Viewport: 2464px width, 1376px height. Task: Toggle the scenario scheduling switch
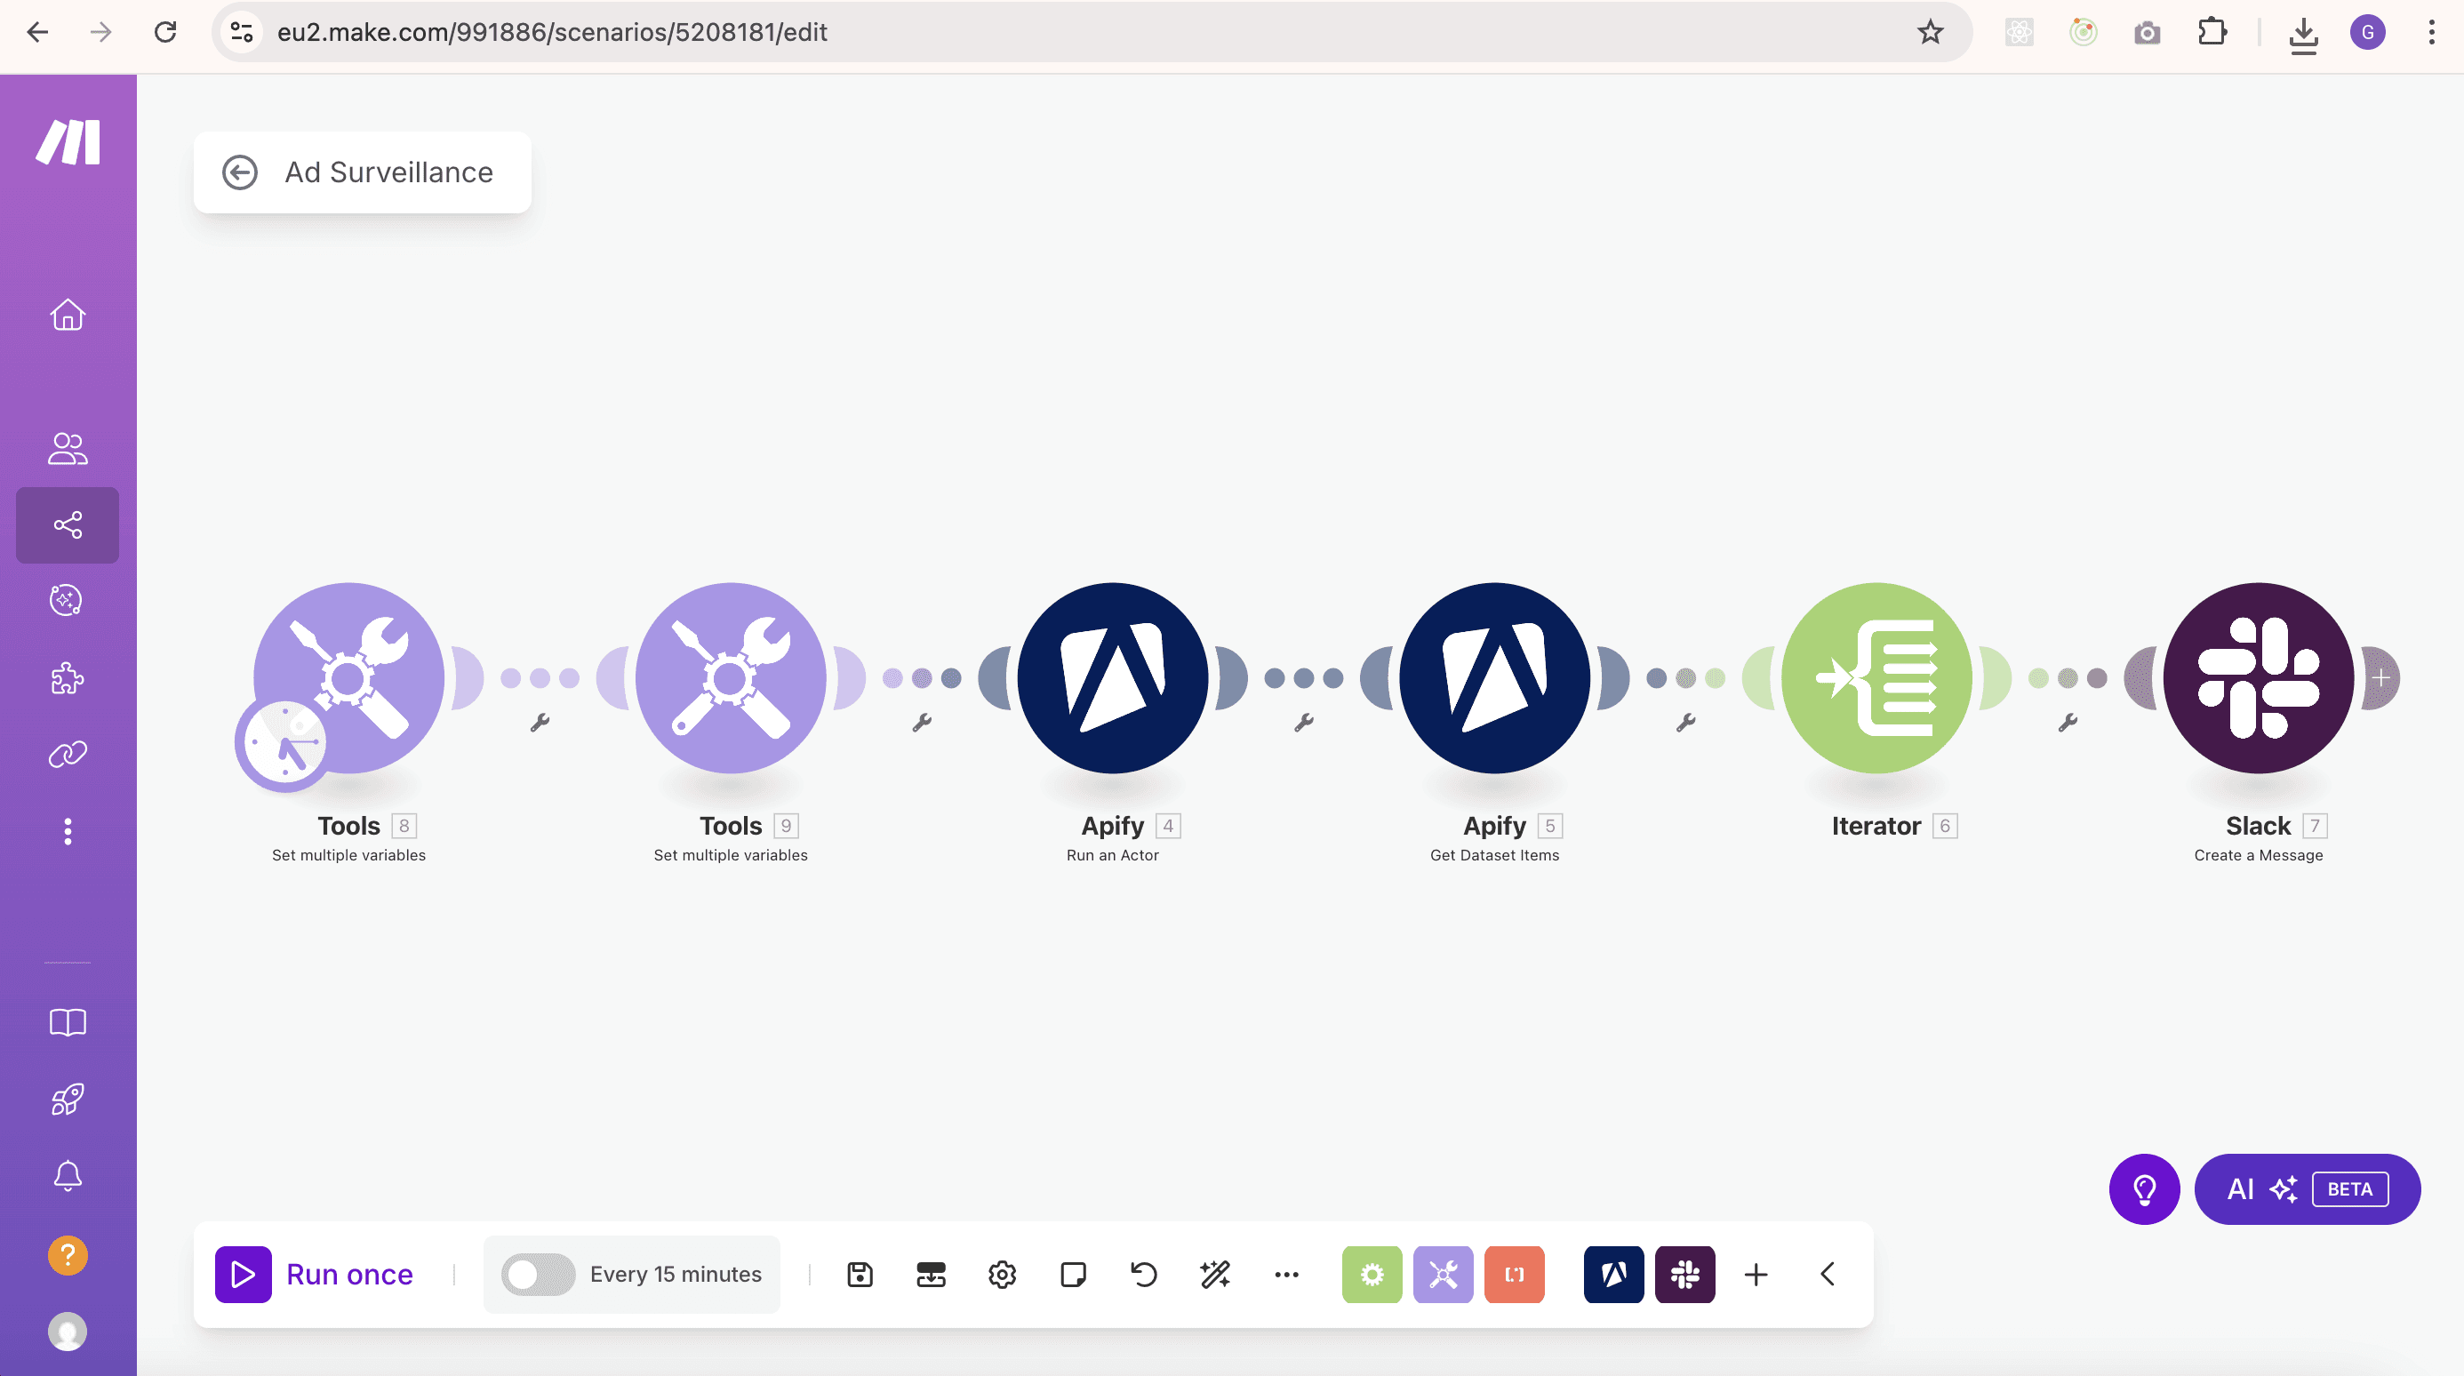click(538, 1275)
